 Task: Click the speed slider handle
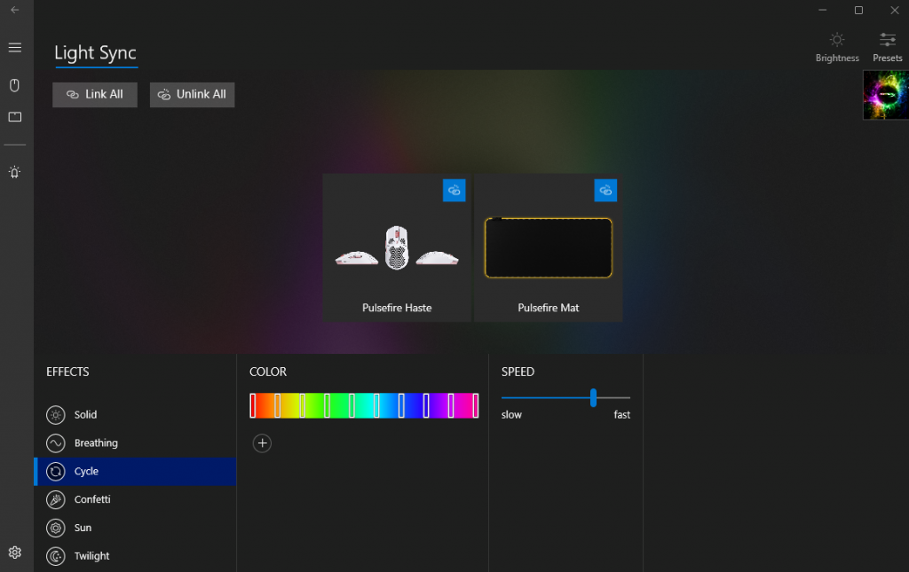[x=593, y=397]
